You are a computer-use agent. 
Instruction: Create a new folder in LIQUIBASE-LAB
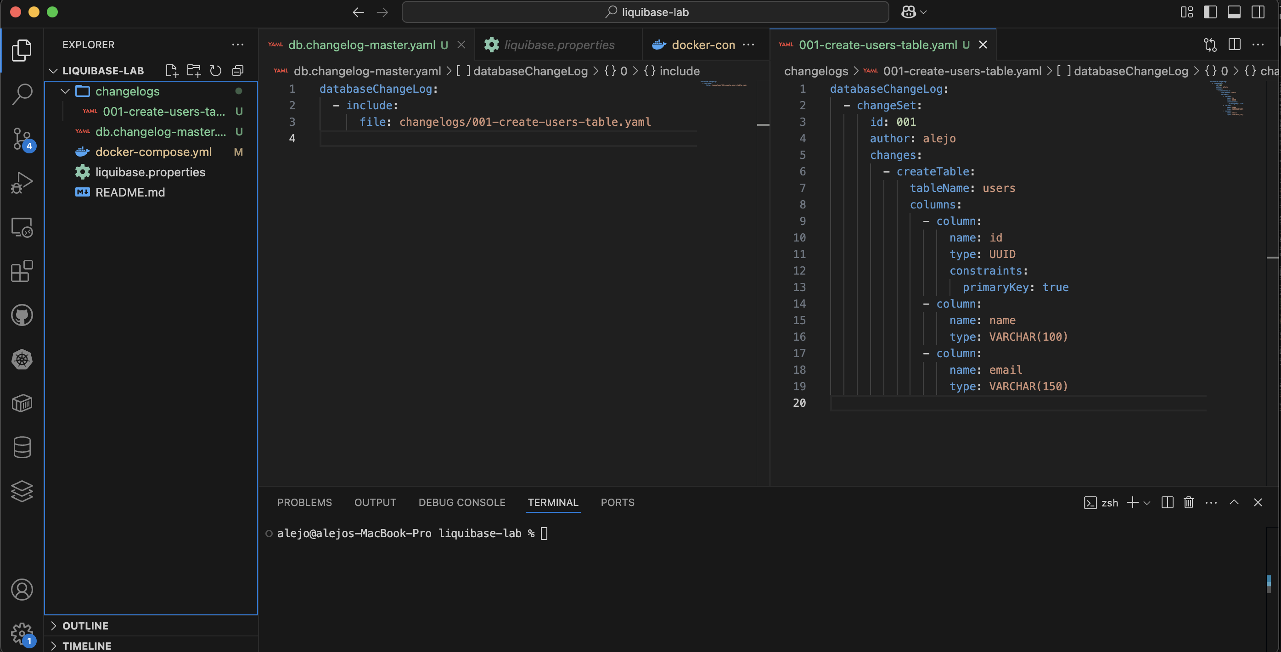[x=194, y=71]
